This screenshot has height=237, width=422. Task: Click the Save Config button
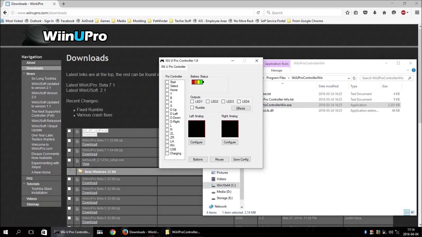(x=241, y=159)
